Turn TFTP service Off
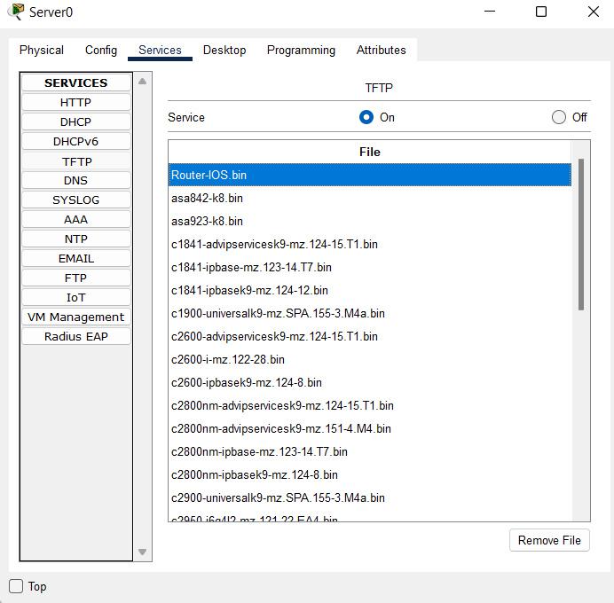Image resolution: width=614 pixels, height=603 pixels. click(558, 117)
